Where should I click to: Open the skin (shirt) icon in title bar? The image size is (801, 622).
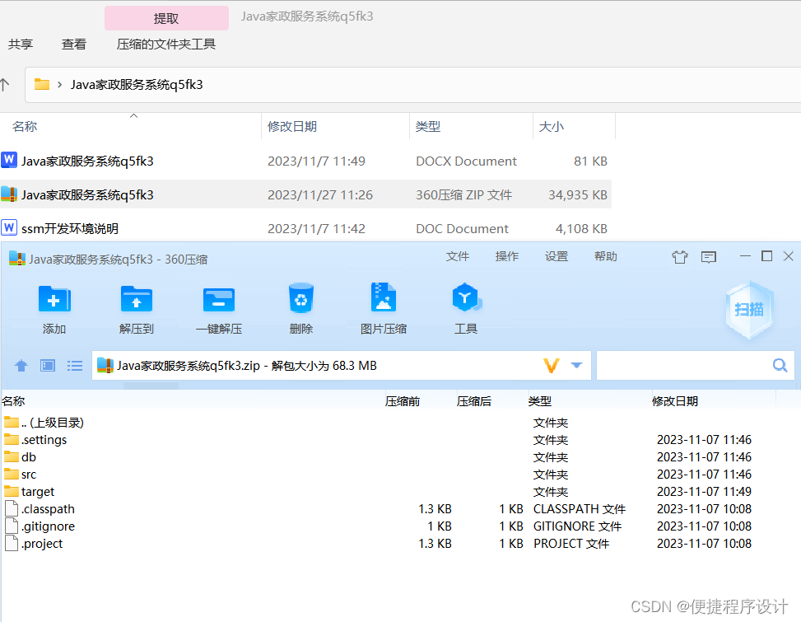coord(680,256)
